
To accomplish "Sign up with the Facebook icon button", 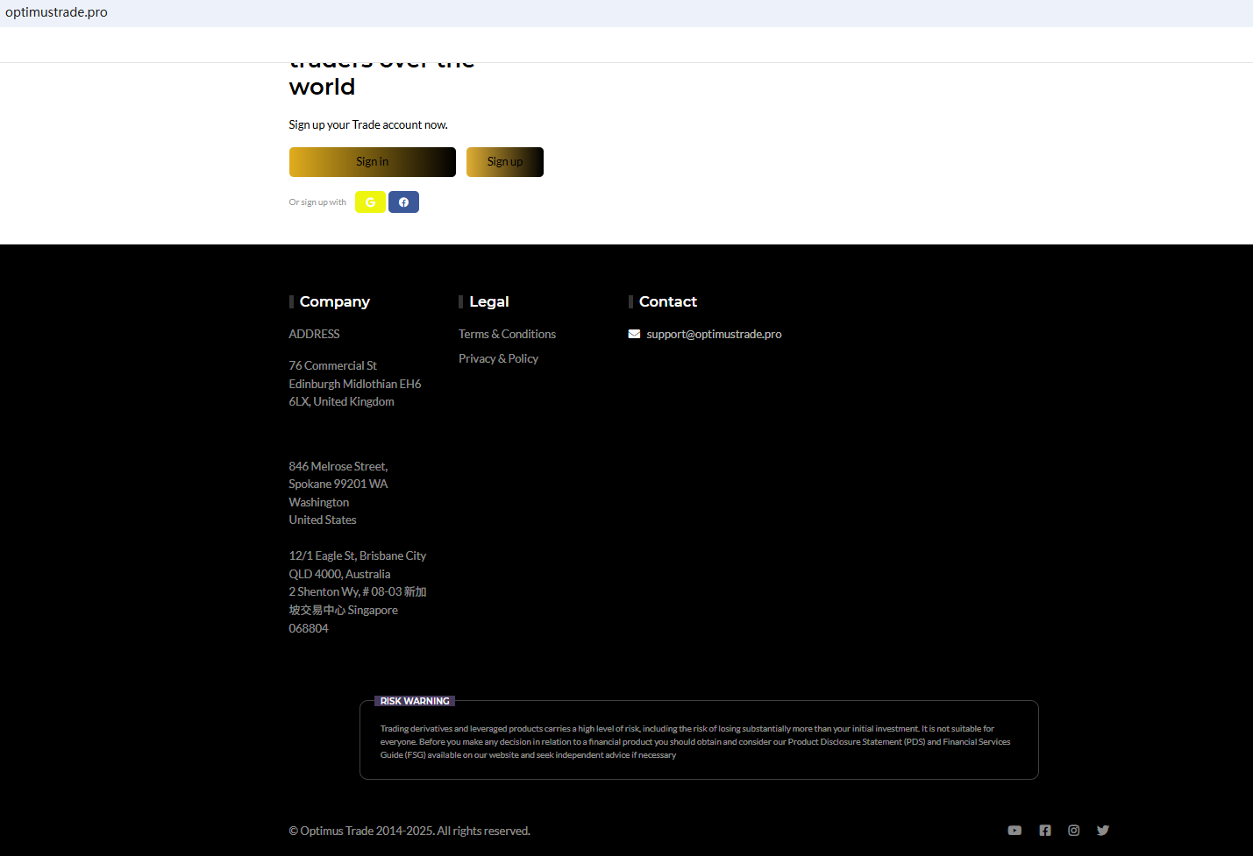I will 403,202.
